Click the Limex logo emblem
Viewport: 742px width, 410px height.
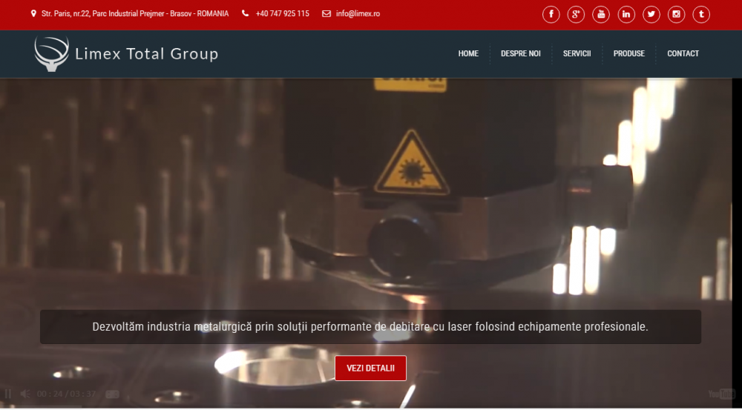(51, 53)
